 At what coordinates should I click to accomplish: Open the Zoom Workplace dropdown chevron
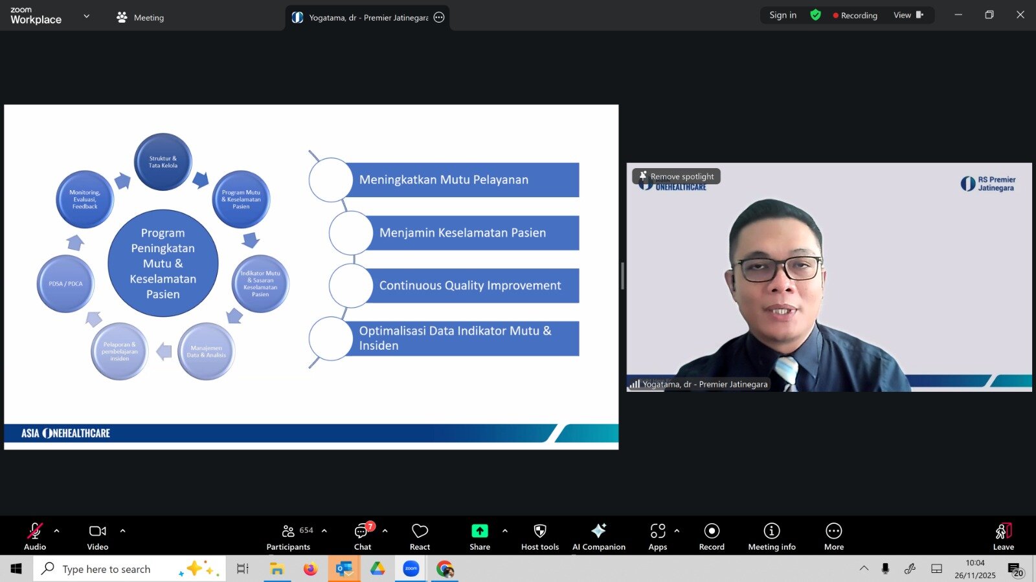click(87, 16)
